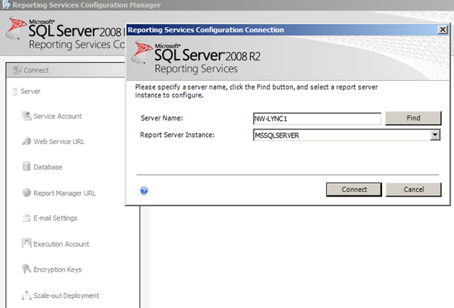Open the Execution Account page
Image resolution: width=454 pixels, height=308 pixels.
pyautogui.click(x=61, y=244)
